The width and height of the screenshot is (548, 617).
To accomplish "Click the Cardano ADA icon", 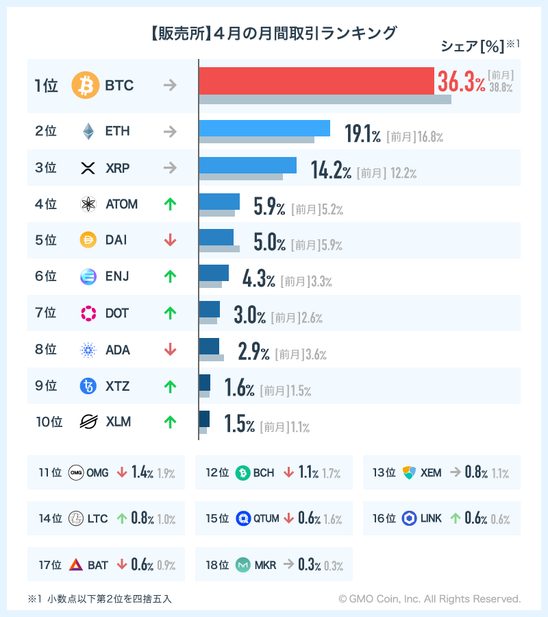I will coord(88,350).
